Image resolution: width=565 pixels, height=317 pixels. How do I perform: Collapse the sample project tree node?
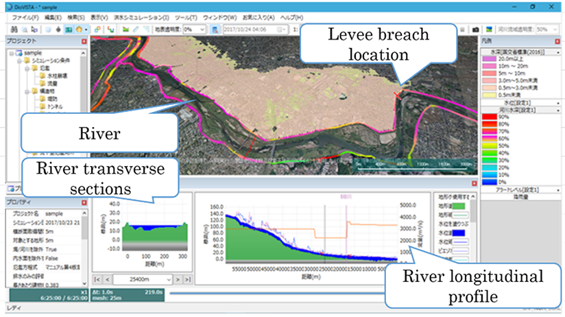point(12,53)
